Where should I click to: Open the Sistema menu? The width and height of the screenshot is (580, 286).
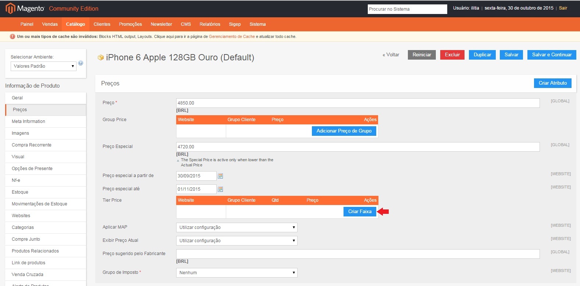tap(257, 24)
